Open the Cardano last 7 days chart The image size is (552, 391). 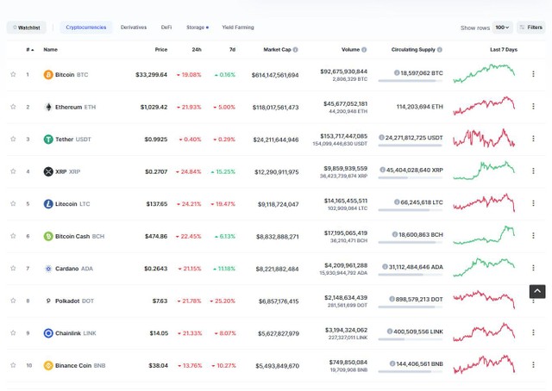click(x=484, y=267)
